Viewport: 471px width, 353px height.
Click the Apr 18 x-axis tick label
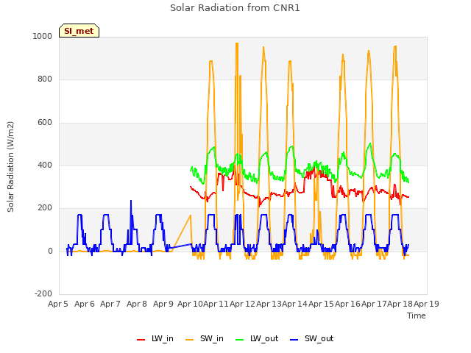click(400, 304)
